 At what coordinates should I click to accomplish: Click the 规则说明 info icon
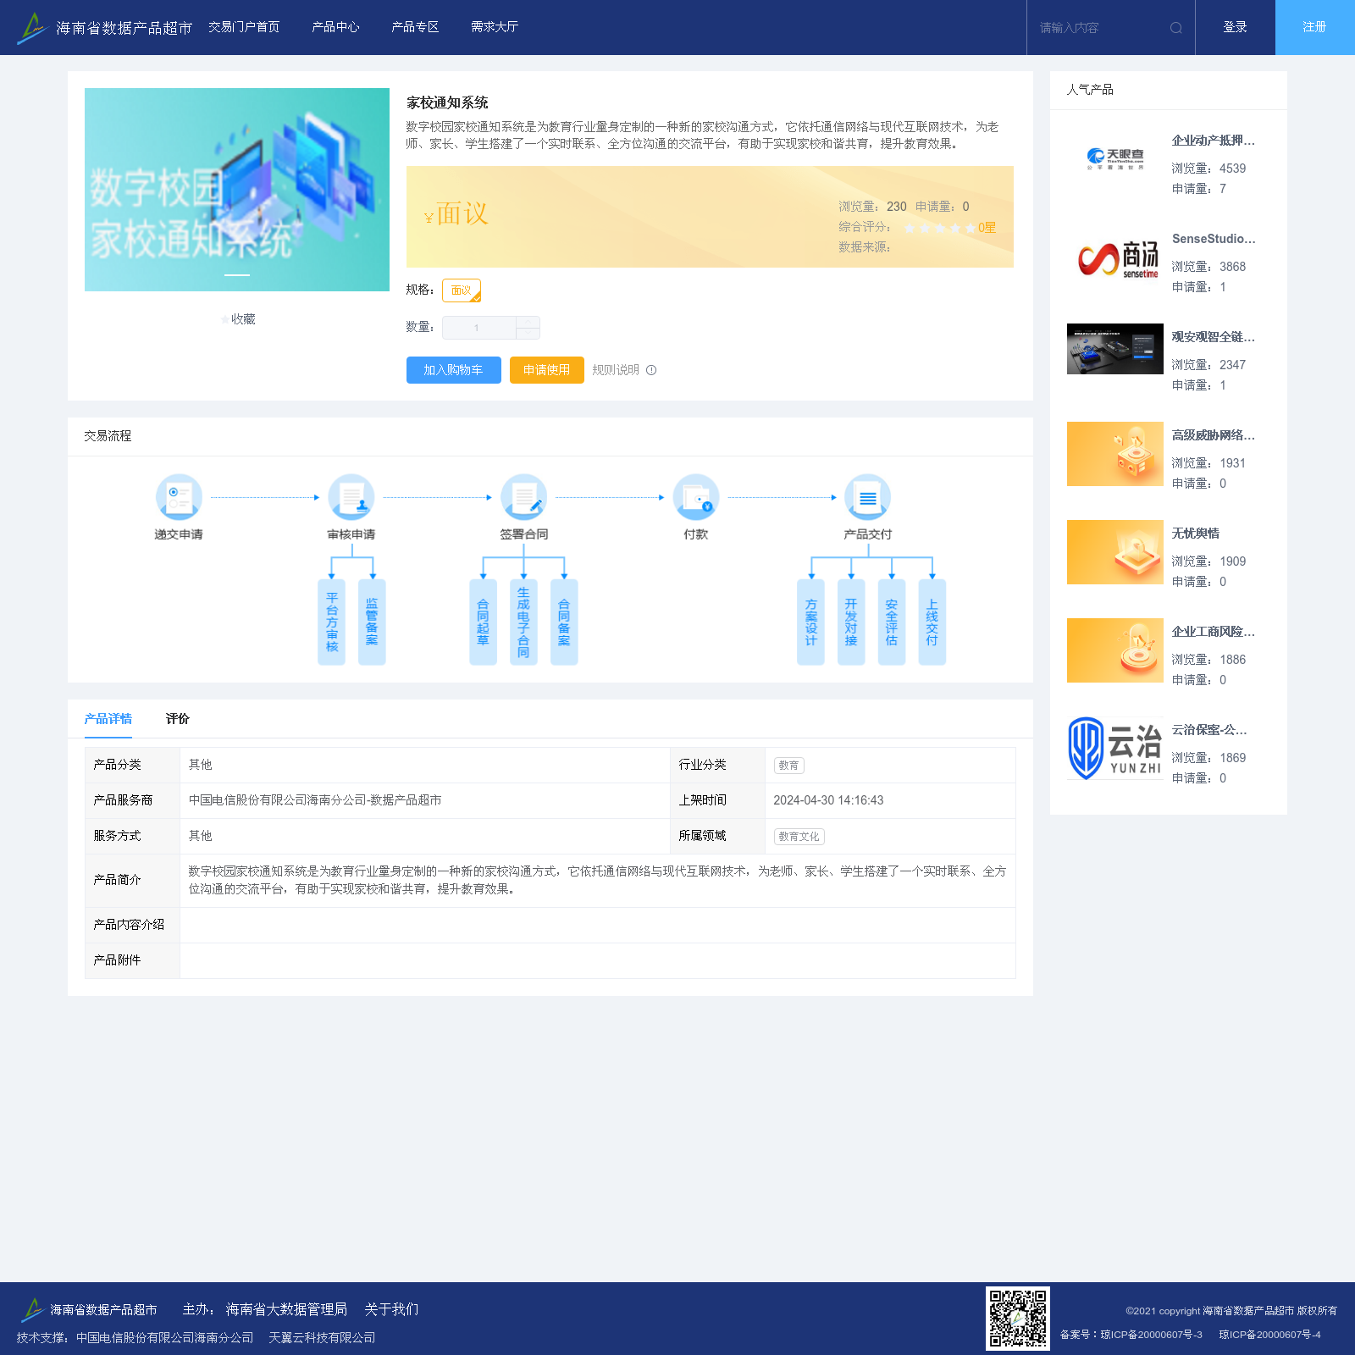click(x=651, y=370)
